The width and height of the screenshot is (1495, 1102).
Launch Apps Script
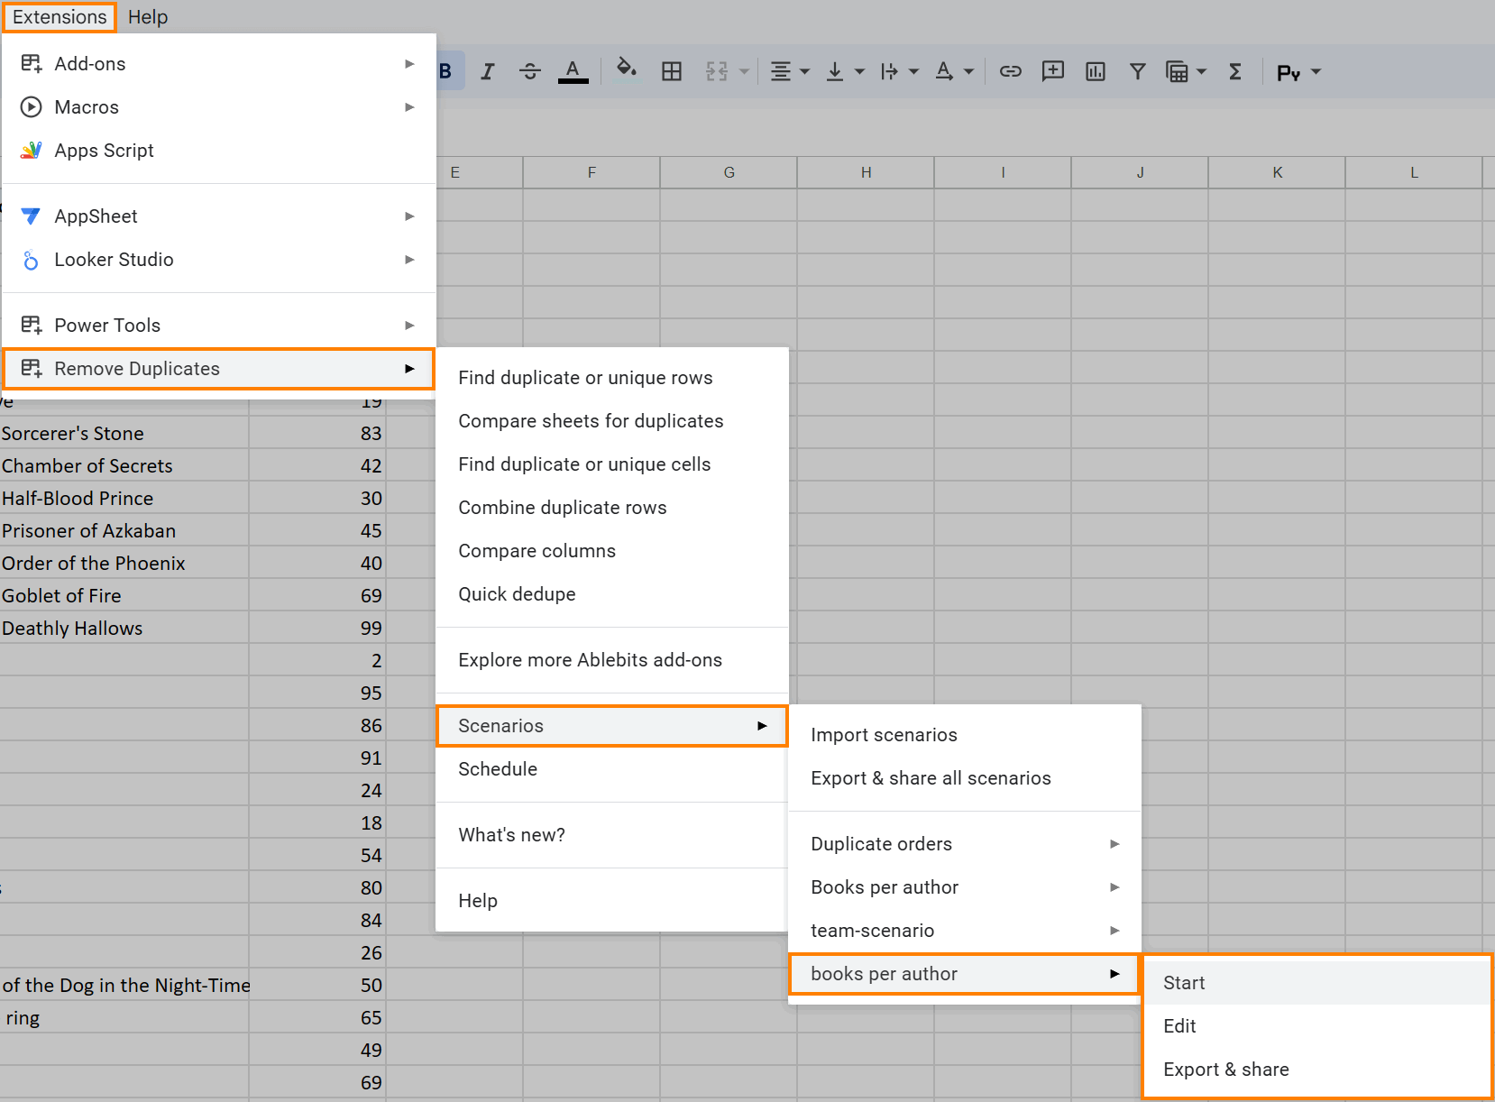[219, 151]
